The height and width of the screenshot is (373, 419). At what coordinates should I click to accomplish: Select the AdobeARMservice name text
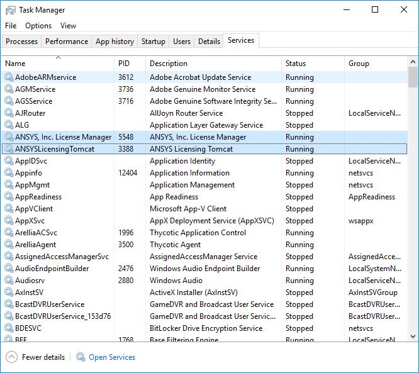46,77
